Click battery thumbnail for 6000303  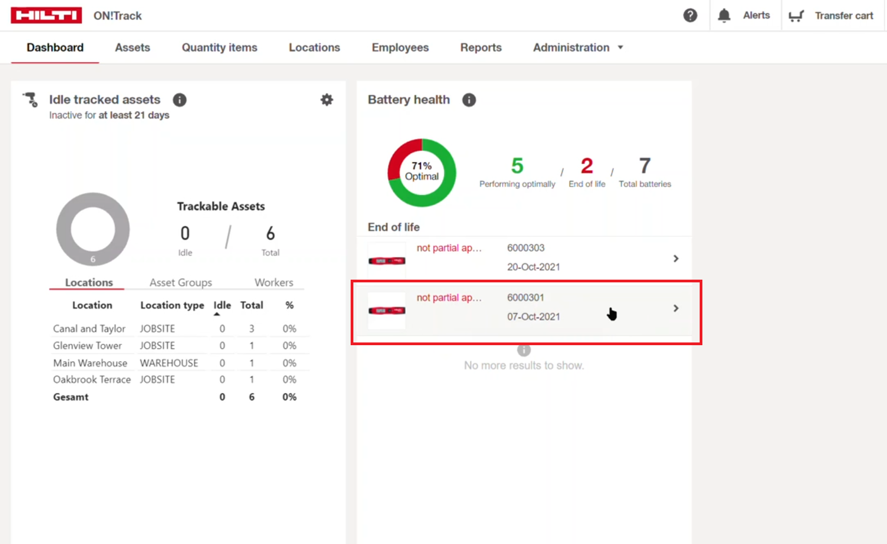point(387,261)
